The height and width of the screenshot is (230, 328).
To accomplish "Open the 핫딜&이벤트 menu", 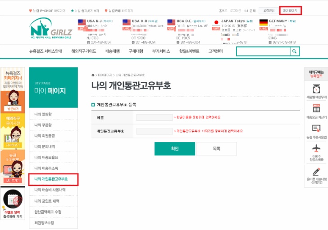I will 189,51.
